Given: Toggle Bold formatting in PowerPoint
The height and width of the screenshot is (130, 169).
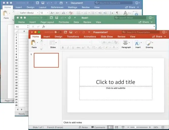Looking at the screenshot, I should coord(63,47).
